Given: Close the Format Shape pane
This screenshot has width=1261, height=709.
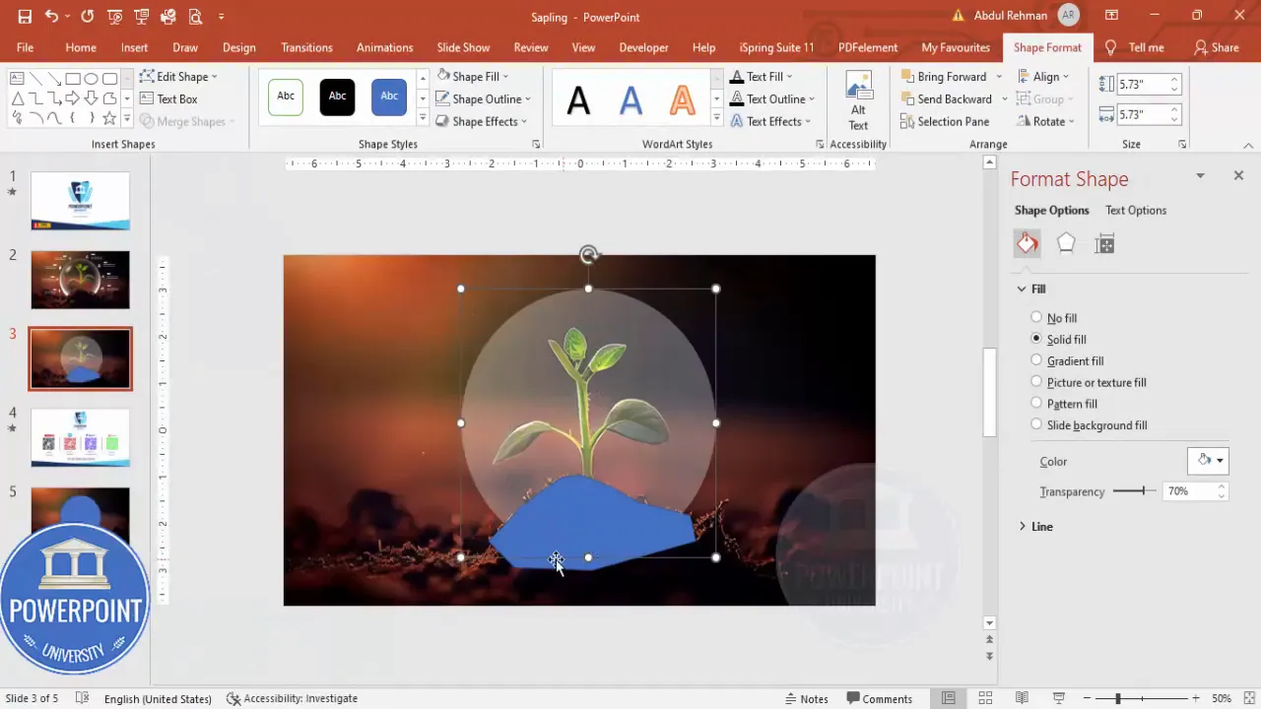Looking at the screenshot, I should (x=1238, y=175).
